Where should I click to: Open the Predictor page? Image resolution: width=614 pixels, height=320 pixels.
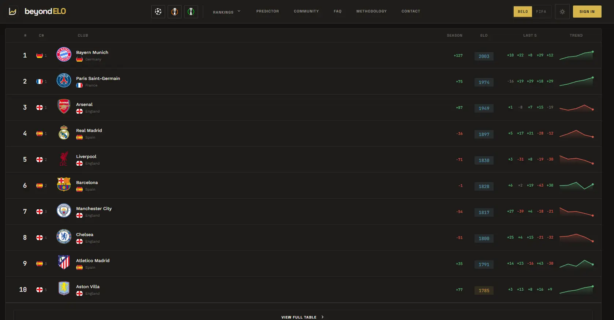[268, 11]
